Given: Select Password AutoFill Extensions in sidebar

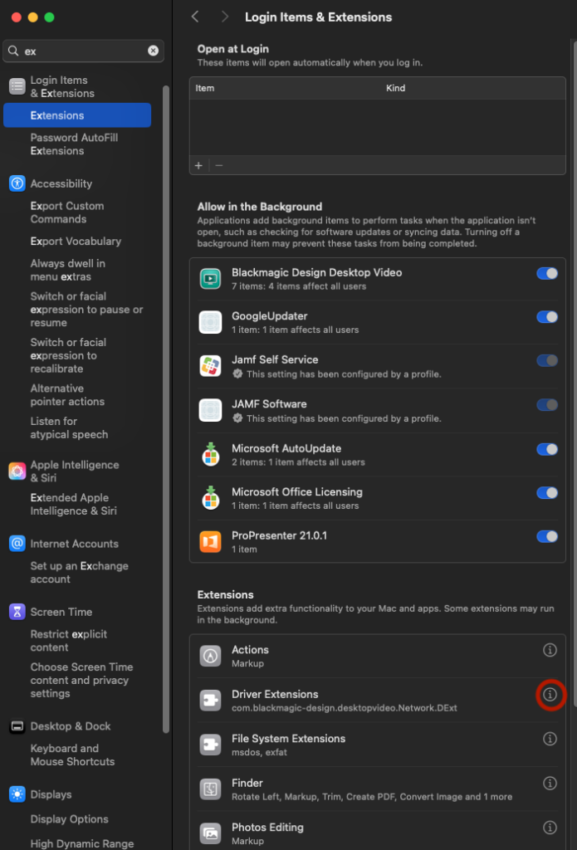Looking at the screenshot, I should (74, 144).
